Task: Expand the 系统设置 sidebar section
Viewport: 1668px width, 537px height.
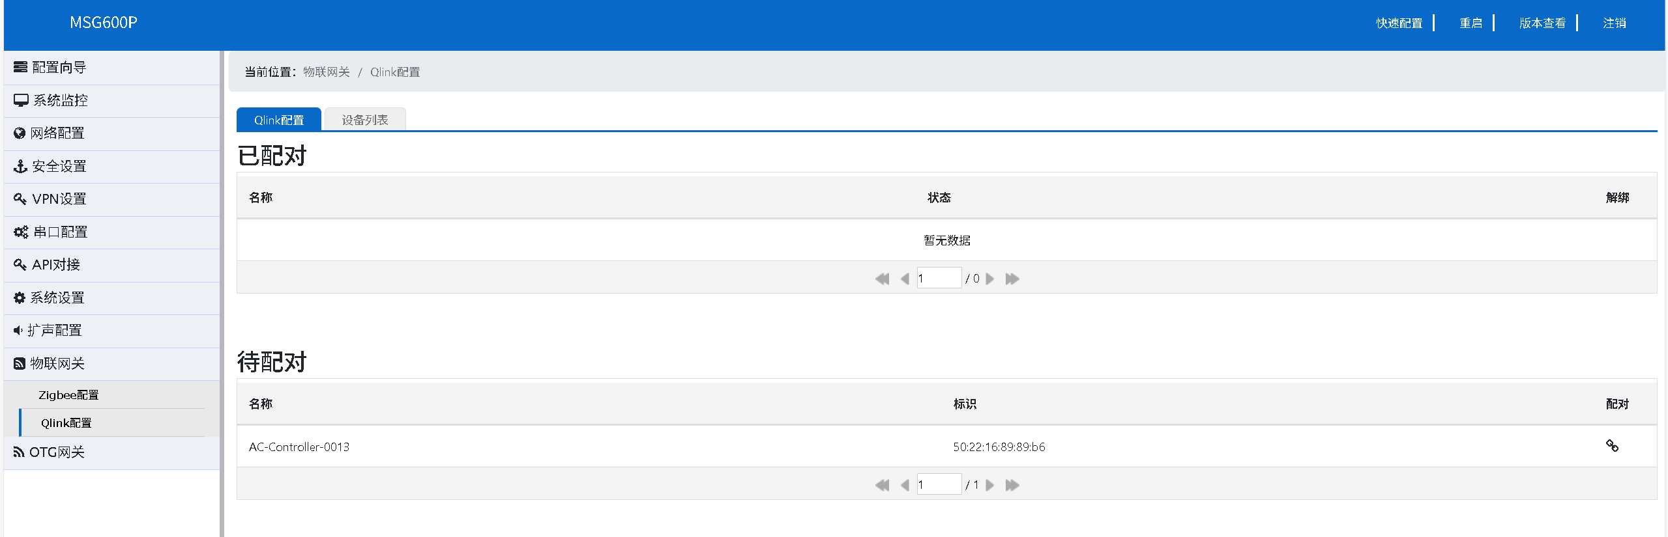Action: click(57, 298)
